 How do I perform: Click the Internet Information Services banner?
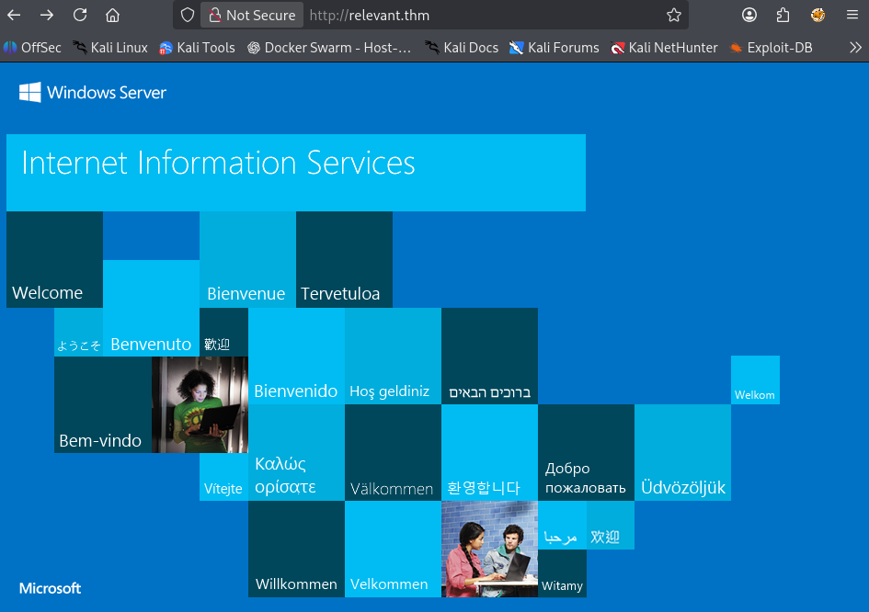[296, 172]
